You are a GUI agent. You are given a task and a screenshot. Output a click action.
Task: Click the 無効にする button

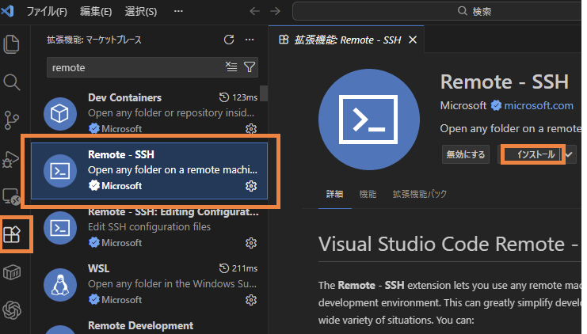pos(466,154)
